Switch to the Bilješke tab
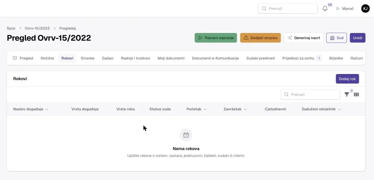This screenshot has height=180, width=374. 336,58
